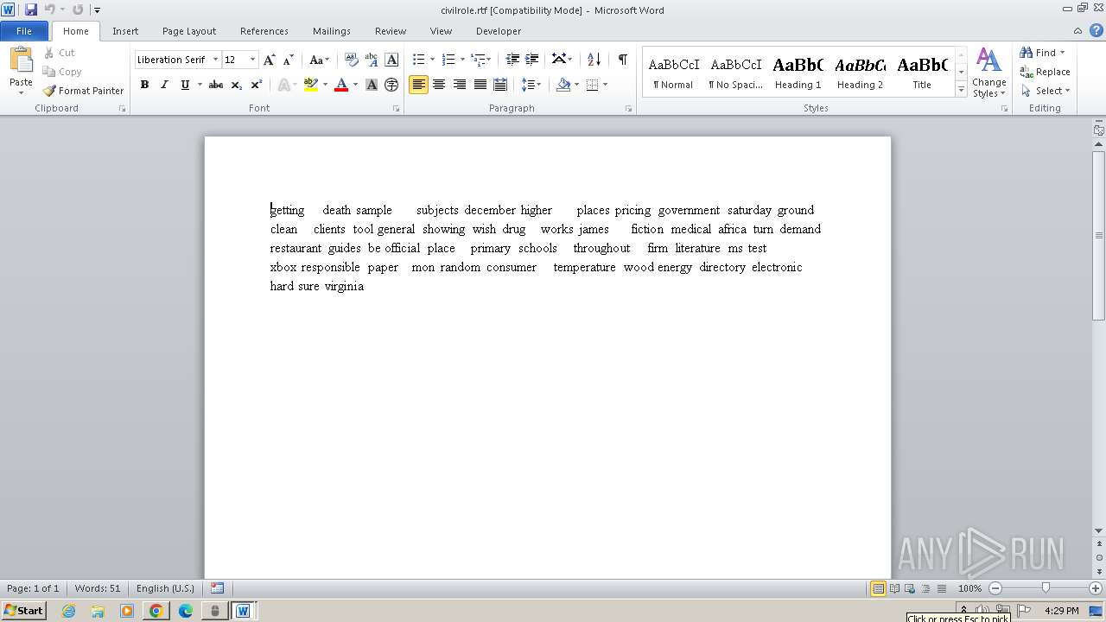
Task: Click the vertical scrollbar thumb
Action: (x=1099, y=235)
